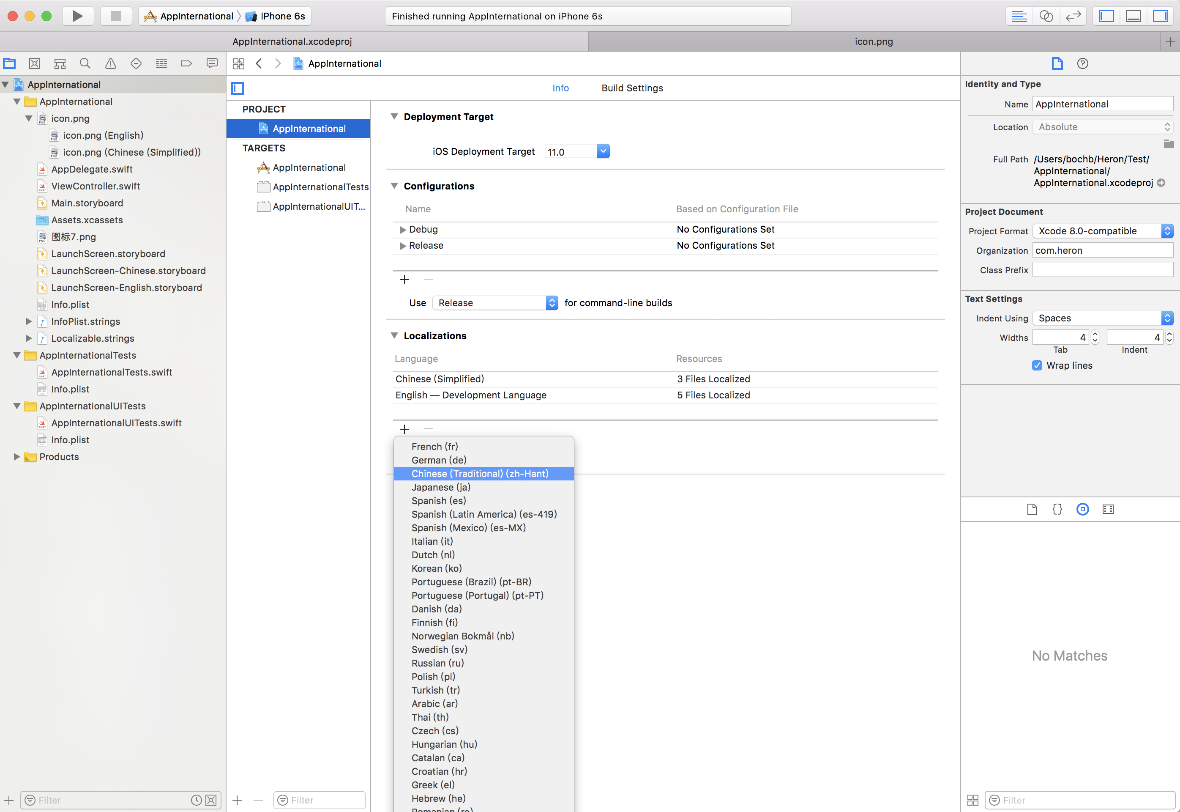Open the Issue navigator
Screen dimensions: 1180x812
[x=110, y=63]
